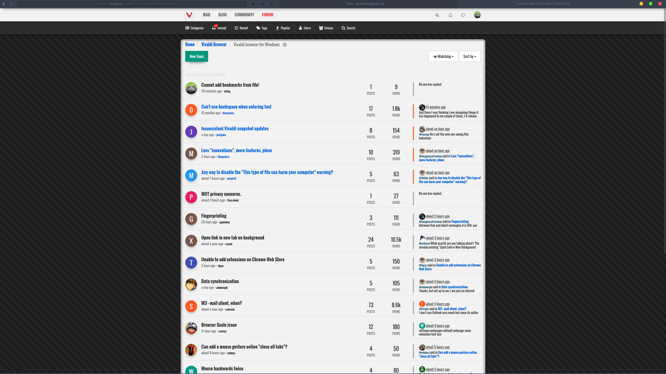Screen dimensions: 666x374
Task: Click mtaki14's blue M avatar
Action: pos(191,175)
